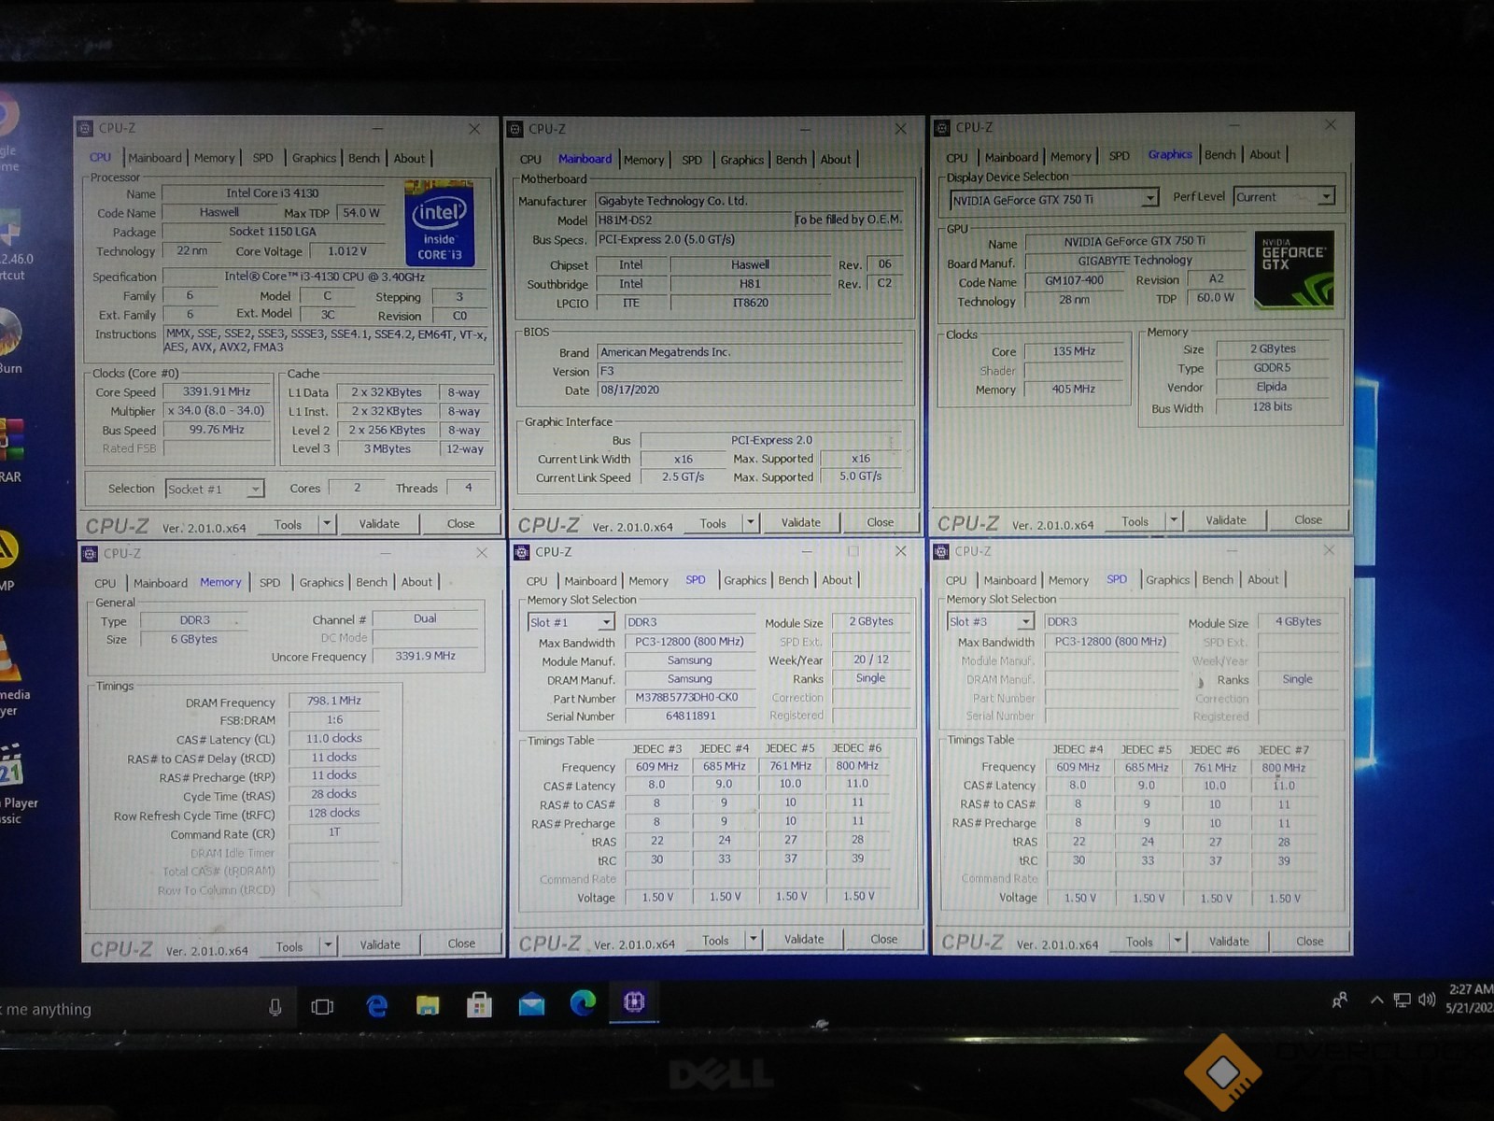Click the Tools button in the Memory window
Screen dimensions: 1494x1121
289,946
